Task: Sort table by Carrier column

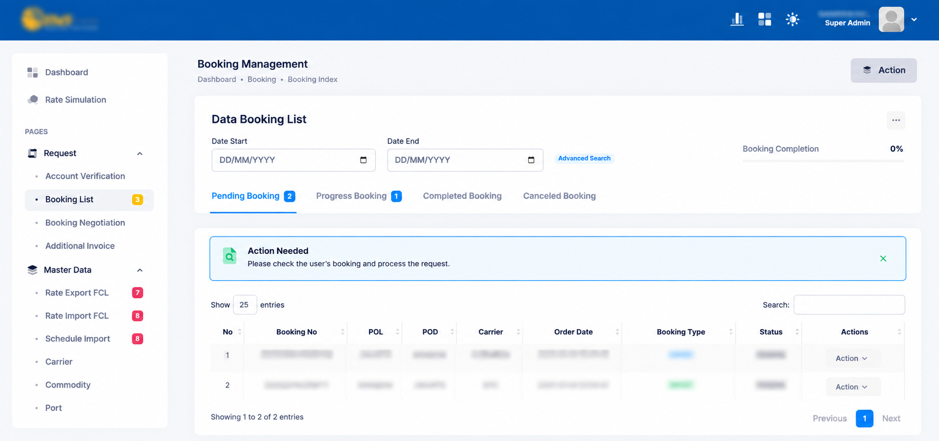Action: [490, 332]
